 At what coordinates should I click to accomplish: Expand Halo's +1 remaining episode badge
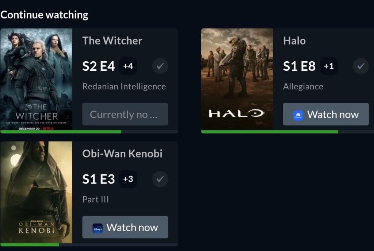point(329,66)
